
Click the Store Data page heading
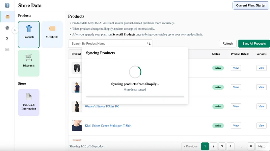coord(30,5)
